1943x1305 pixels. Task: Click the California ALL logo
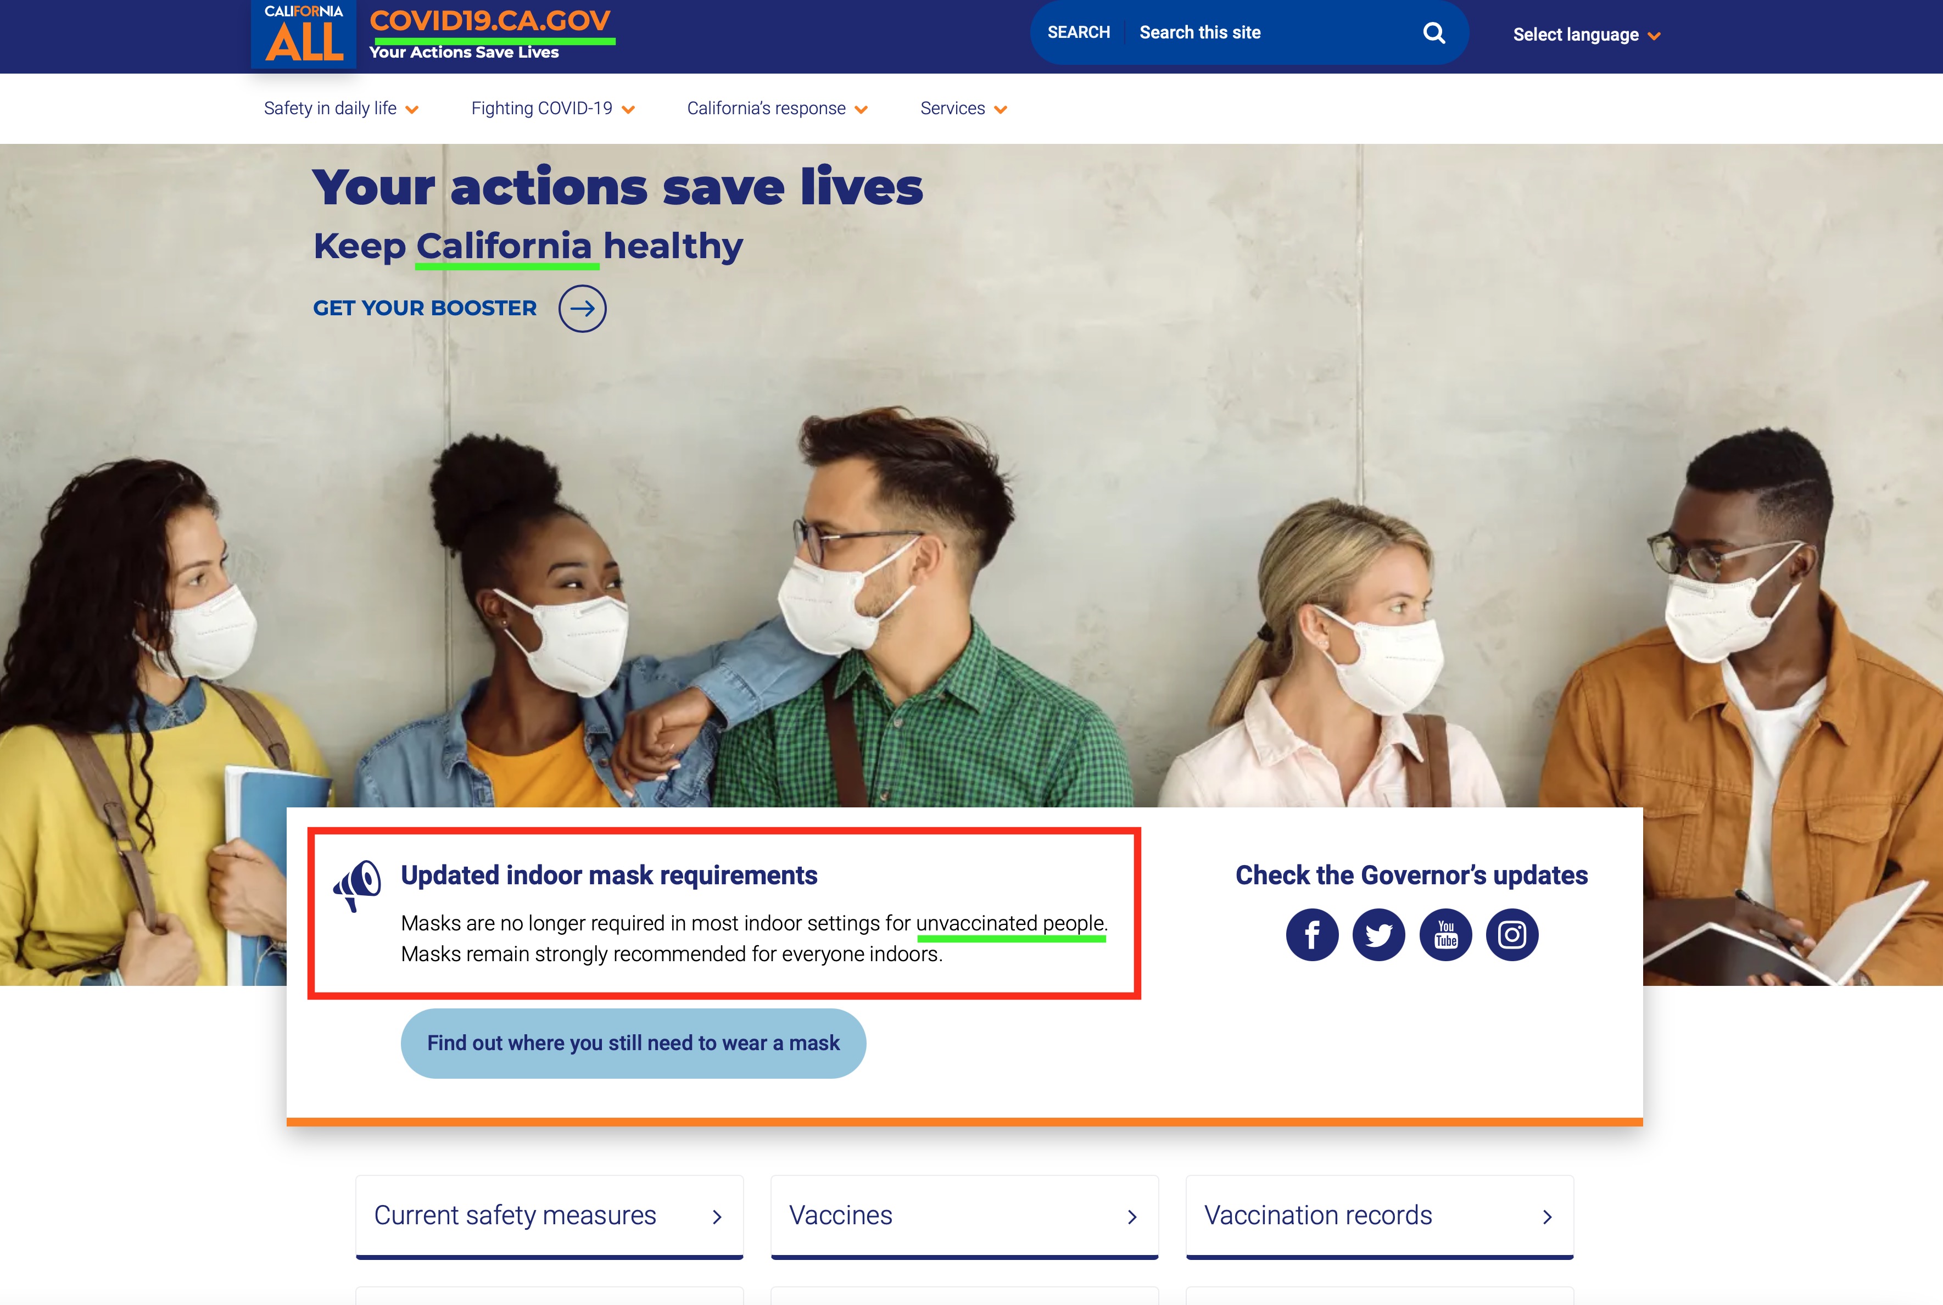tap(304, 34)
